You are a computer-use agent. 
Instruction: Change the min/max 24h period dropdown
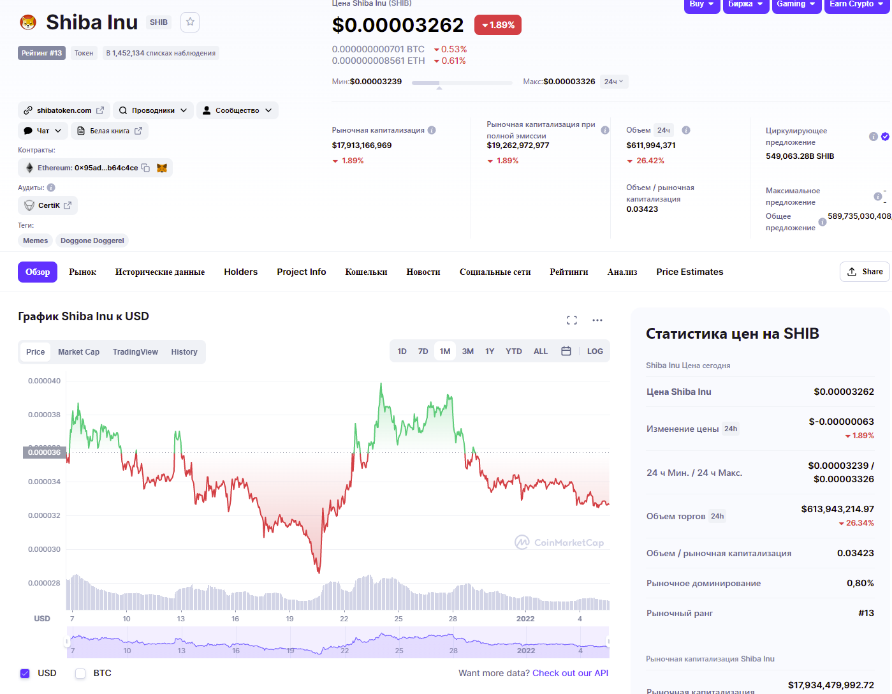pyautogui.click(x=614, y=82)
